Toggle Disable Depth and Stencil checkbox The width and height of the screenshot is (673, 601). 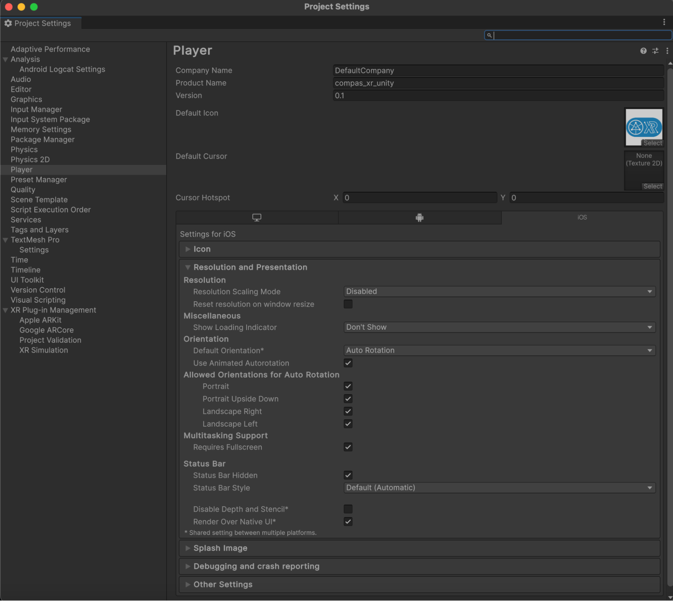(348, 509)
